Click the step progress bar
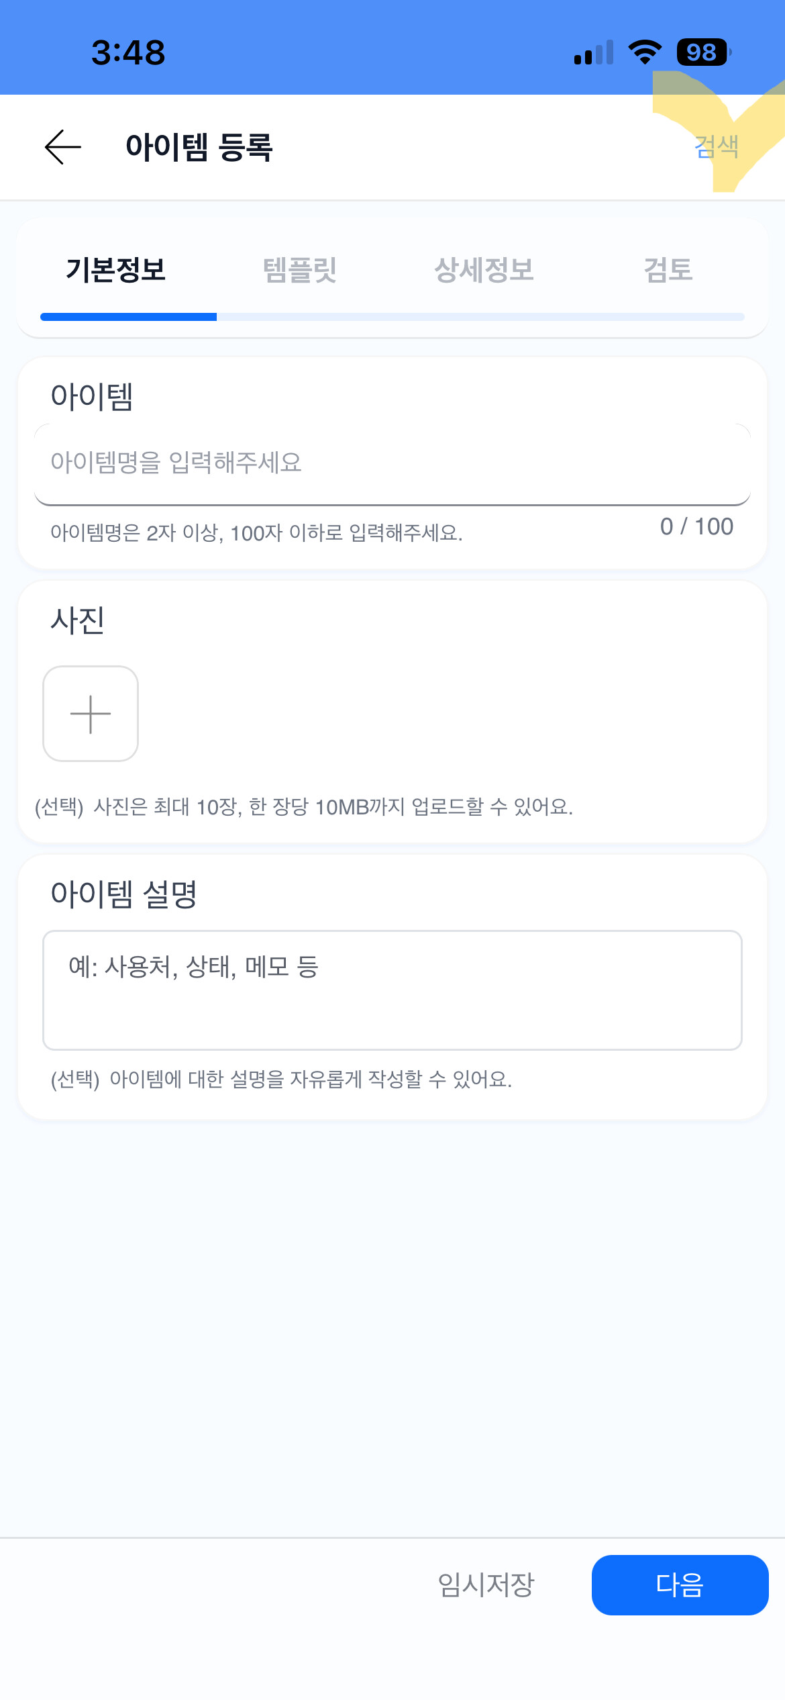 pos(392,317)
